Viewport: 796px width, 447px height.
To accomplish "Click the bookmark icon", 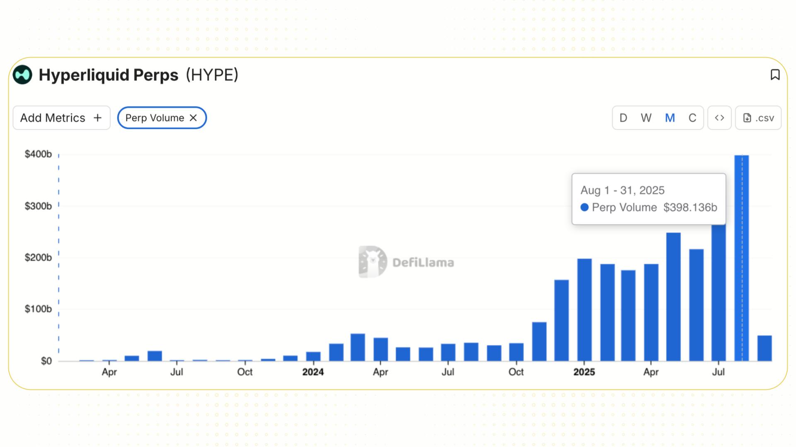I will coord(775,75).
